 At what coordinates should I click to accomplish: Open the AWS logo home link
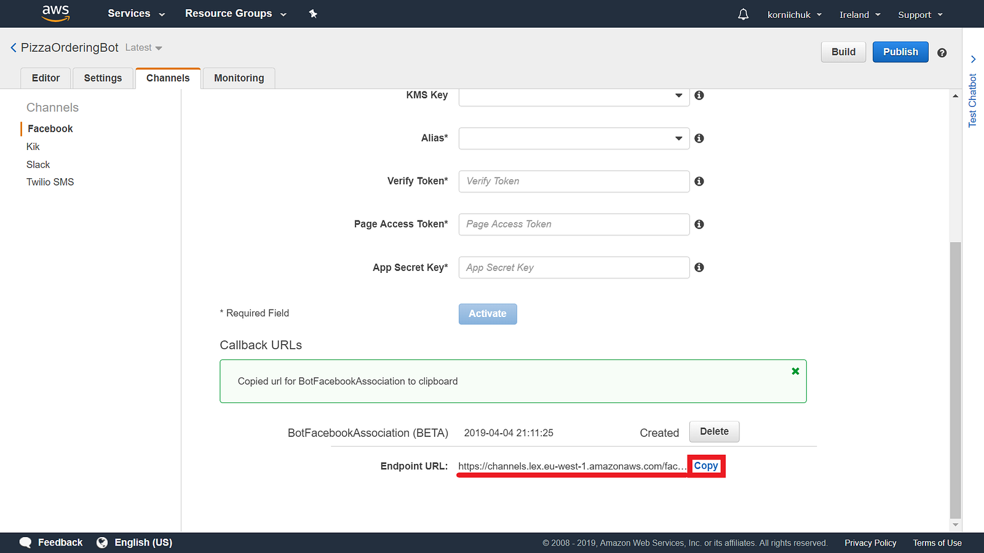[55, 14]
